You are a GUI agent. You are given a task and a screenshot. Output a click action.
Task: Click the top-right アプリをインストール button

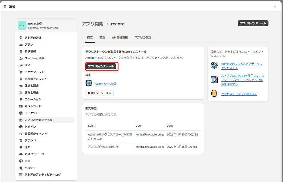tap(253, 23)
